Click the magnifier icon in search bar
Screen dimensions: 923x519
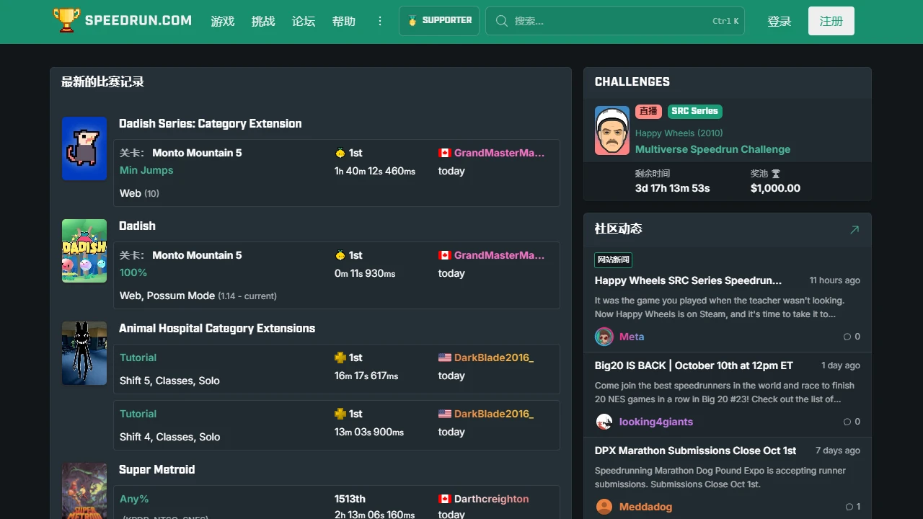502,21
